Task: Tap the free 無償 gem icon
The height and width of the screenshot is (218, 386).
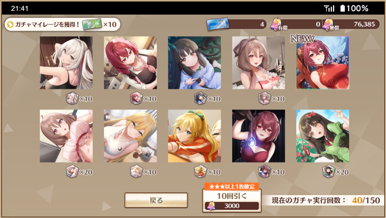Action: [328, 24]
